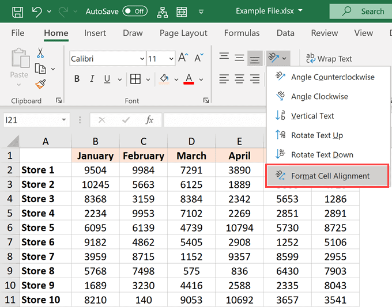Click the org chart icon in quick access toolbar
This screenshot has width=392, height=307.
(x=163, y=12)
